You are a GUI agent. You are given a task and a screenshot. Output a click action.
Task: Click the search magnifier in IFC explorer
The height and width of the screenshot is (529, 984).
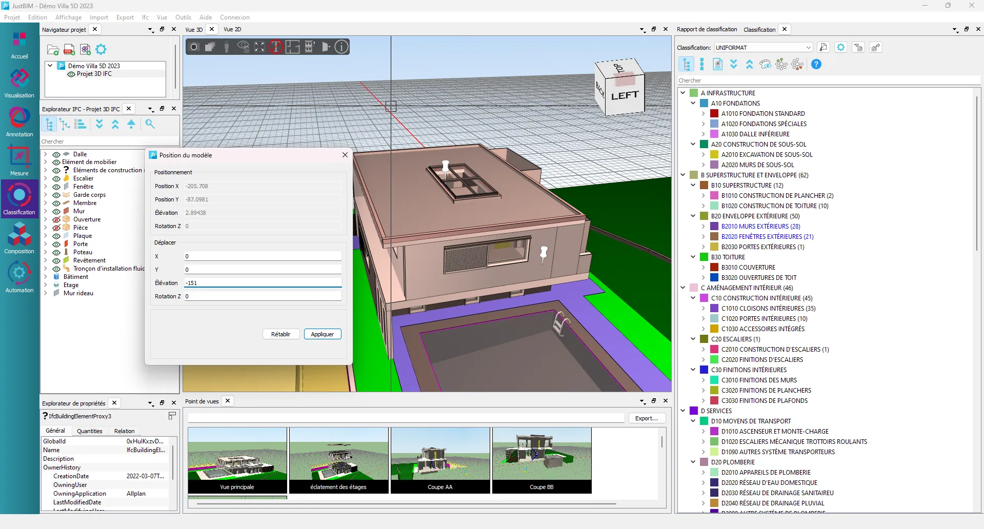[x=150, y=124]
